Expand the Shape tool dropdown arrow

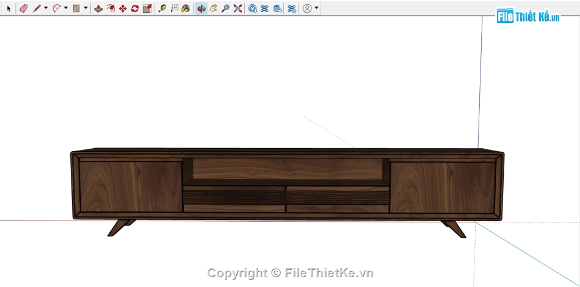click(86, 8)
